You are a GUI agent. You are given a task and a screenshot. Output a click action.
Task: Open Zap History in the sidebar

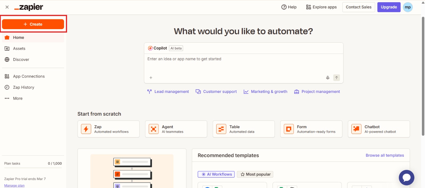(23, 87)
